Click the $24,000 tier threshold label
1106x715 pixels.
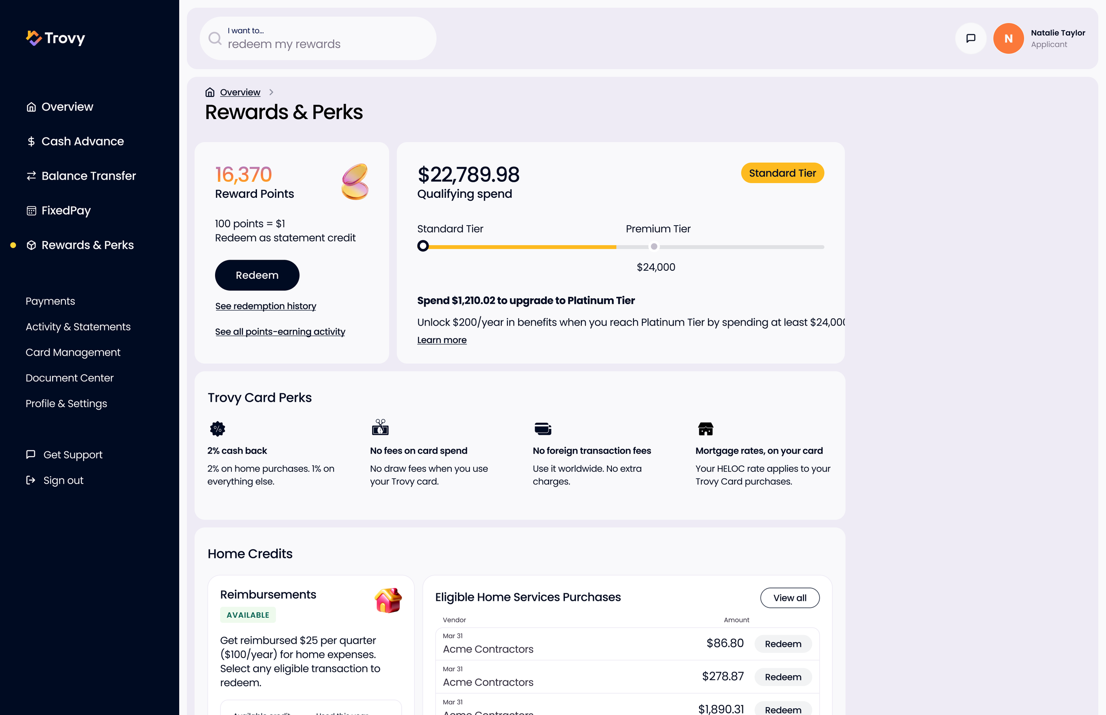tap(656, 267)
